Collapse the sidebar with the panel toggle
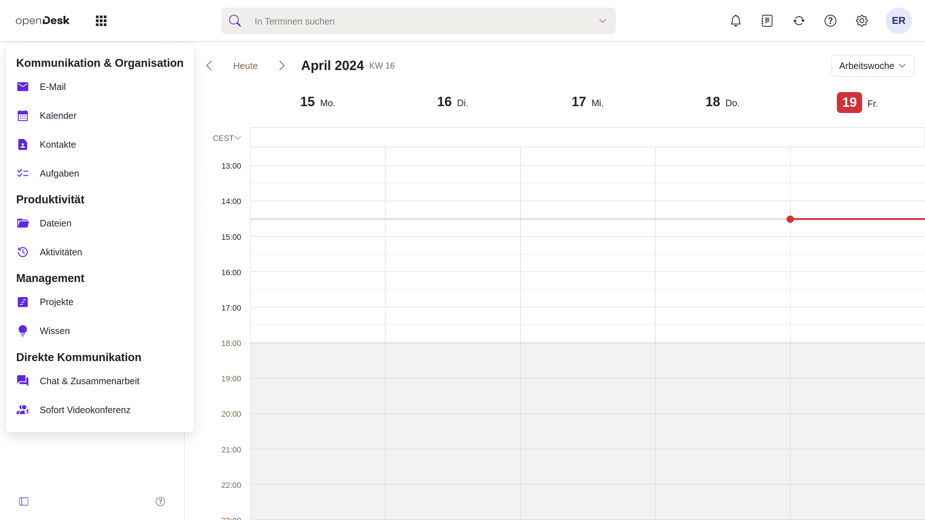Screen dimensions: 925x520 coord(23,502)
